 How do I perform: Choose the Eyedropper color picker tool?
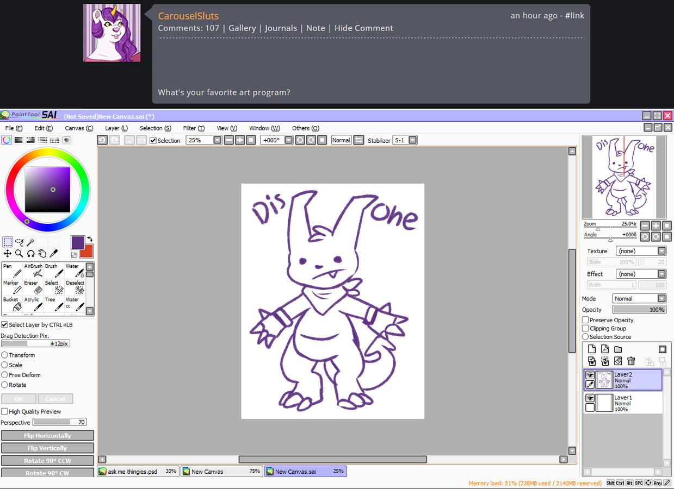[54, 253]
